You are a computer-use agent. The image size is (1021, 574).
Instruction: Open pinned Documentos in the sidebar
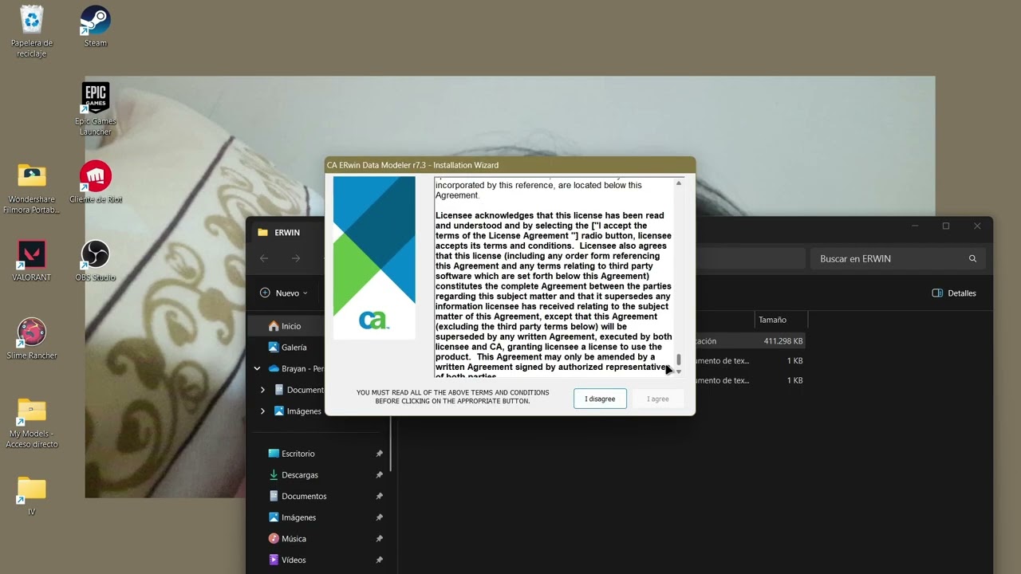(298, 496)
